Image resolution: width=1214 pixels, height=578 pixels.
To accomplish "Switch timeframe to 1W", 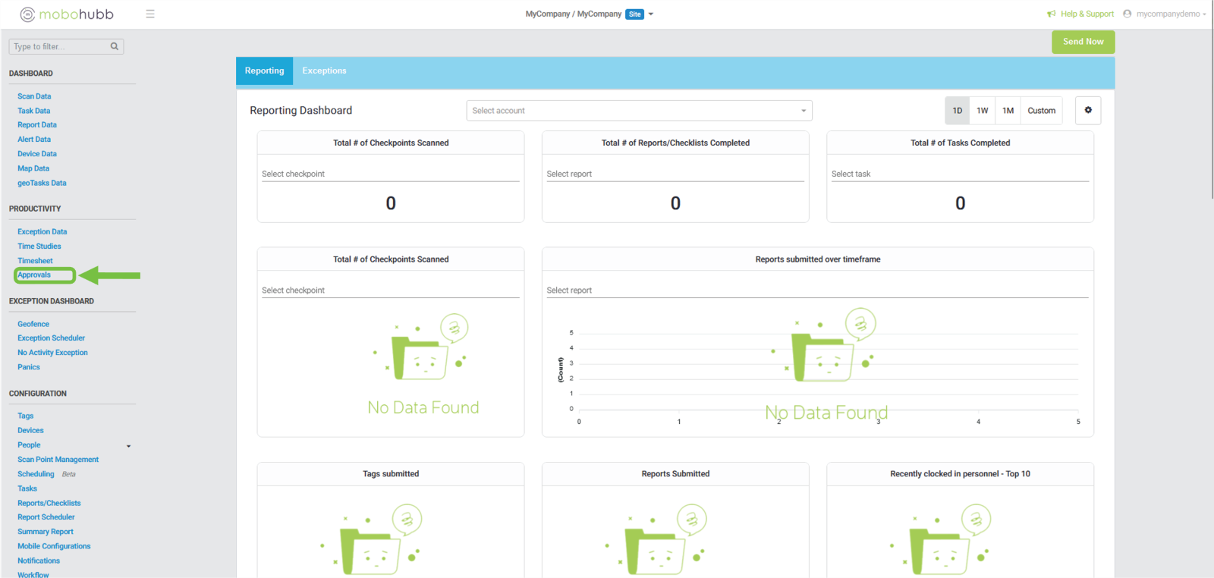I will pos(982,111).
